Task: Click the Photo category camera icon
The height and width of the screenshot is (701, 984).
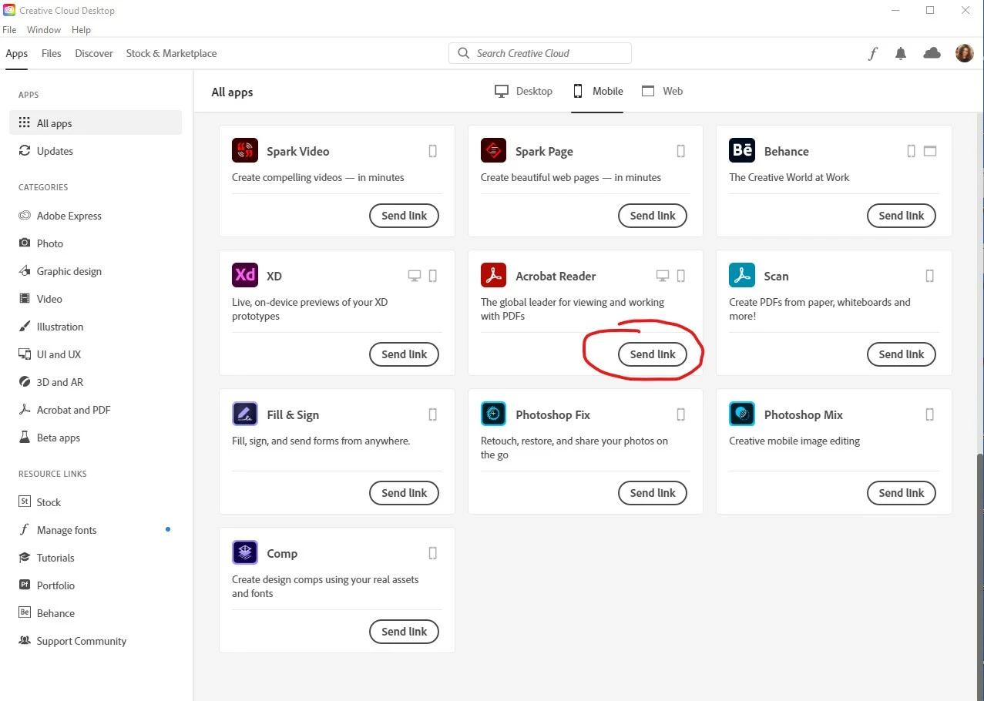Action: click(x=25, y=243)
